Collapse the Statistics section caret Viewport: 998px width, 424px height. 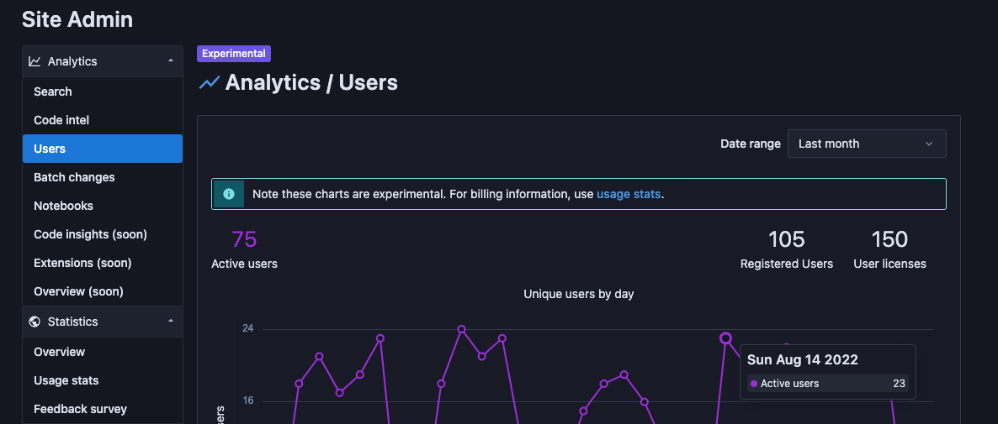click(x=171, y=322)
